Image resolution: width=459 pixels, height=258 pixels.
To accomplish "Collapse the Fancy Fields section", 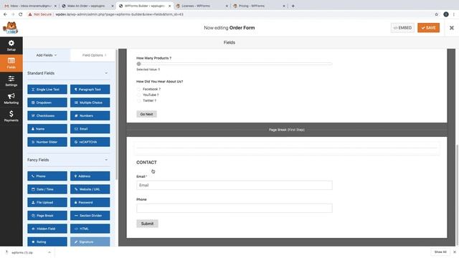I will [106, 160].
